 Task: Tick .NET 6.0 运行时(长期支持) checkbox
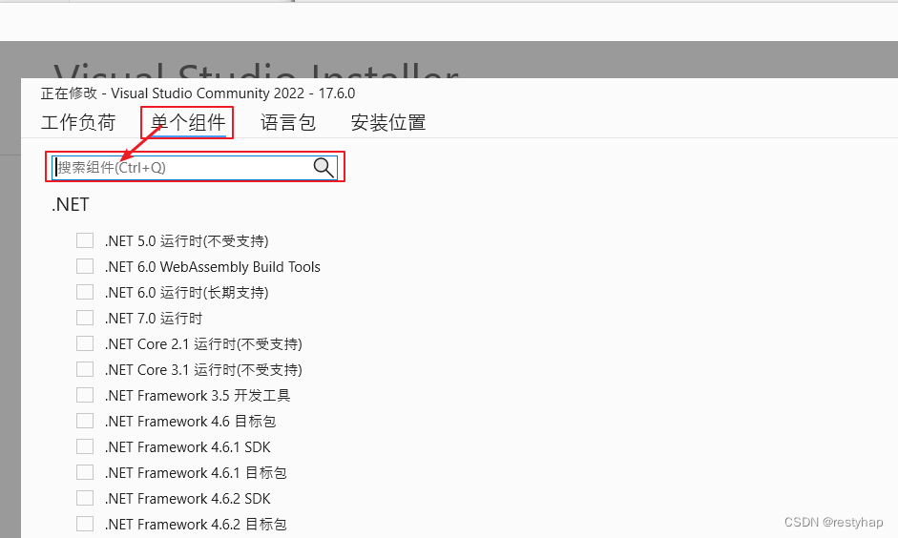(85, 292)
